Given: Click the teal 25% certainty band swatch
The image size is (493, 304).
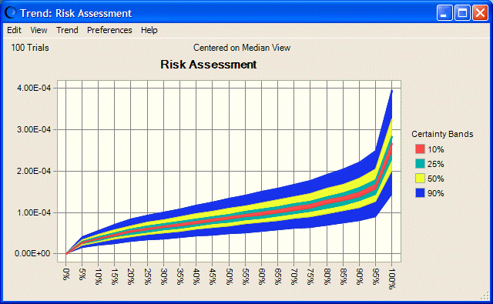Looking at the screenshot, I should coord(420,164).
